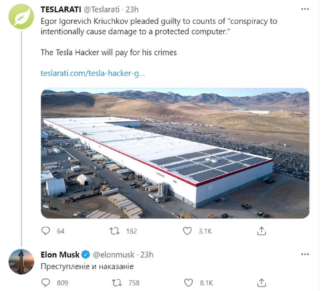This screenshot has height=291, width=331.
Task: Reply to Elon Musk's tweet
Action: click(x=46, y=283)
